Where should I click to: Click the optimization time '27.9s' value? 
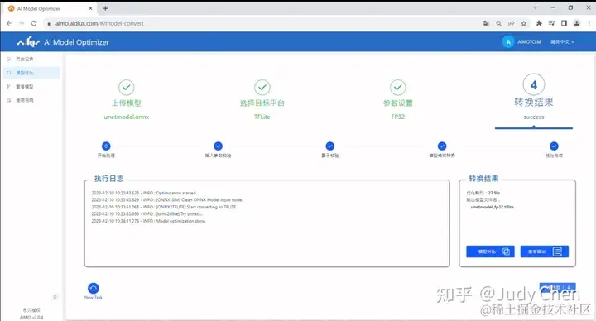(x=494, y=193)
